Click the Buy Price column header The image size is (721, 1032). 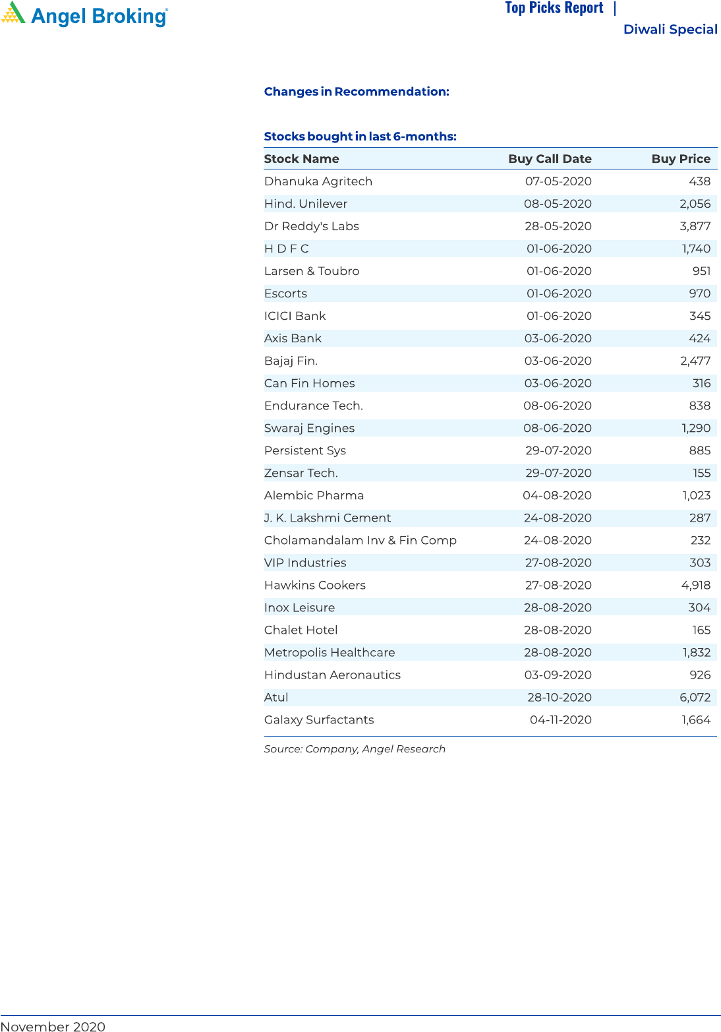[x=680, y=159]
